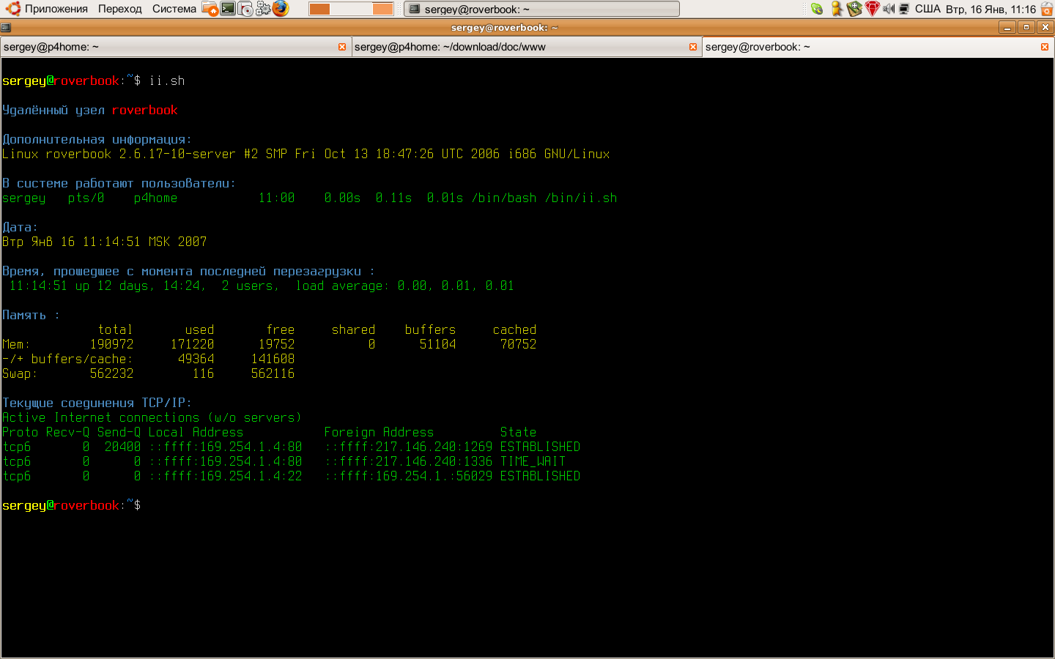Click the panel clock showing 11:16
This screenshot has height=659, width=1055.
coord(991,9)
